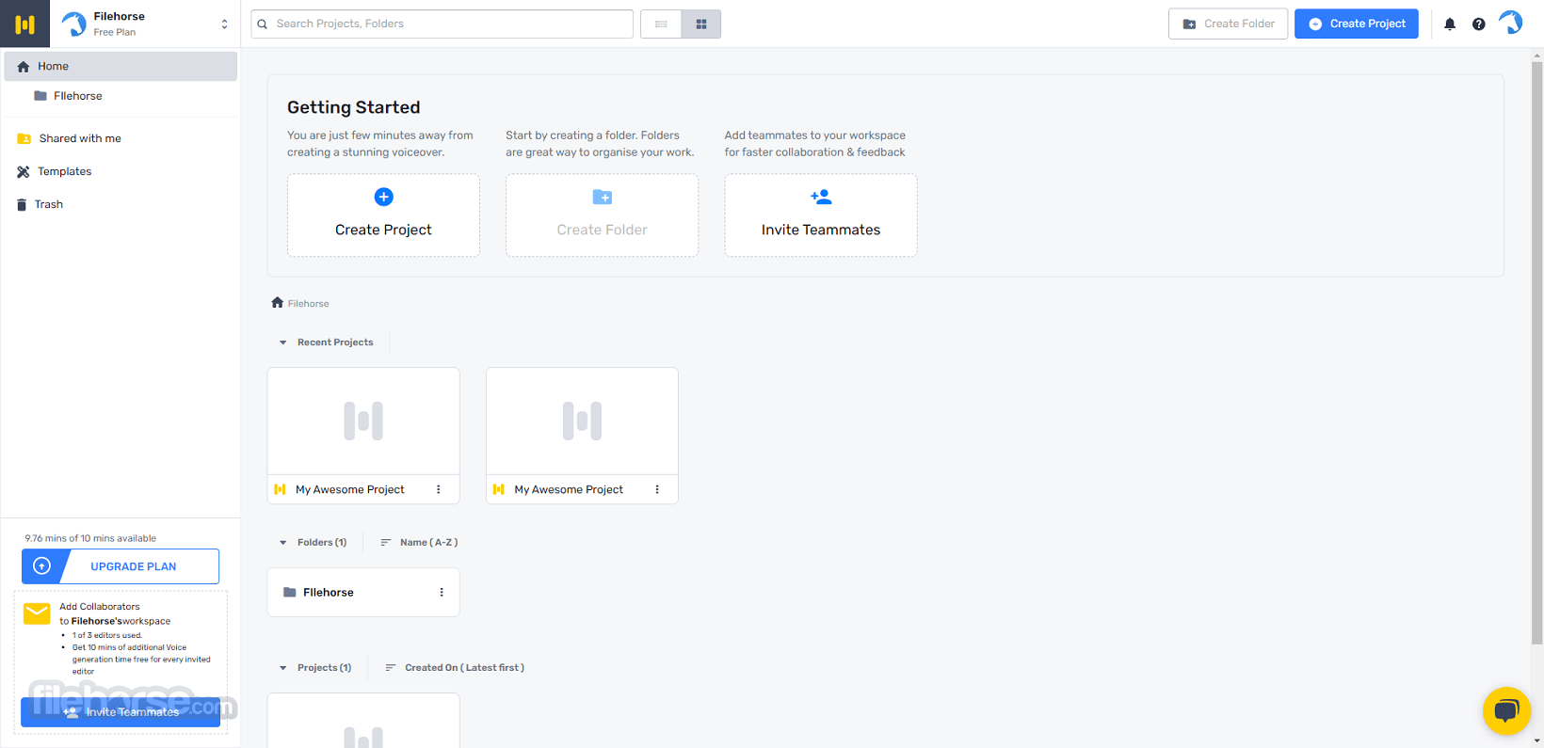Click the Shared with me folder icon
1544x748 pixels.
click(x=24, y=138)
